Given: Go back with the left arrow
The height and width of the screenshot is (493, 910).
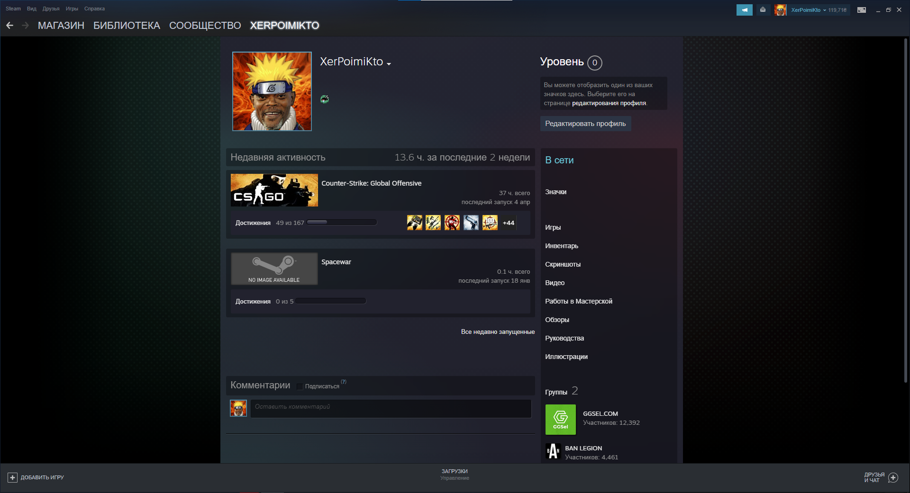Looking at the screenshot, I should click(x=9, y=26).
